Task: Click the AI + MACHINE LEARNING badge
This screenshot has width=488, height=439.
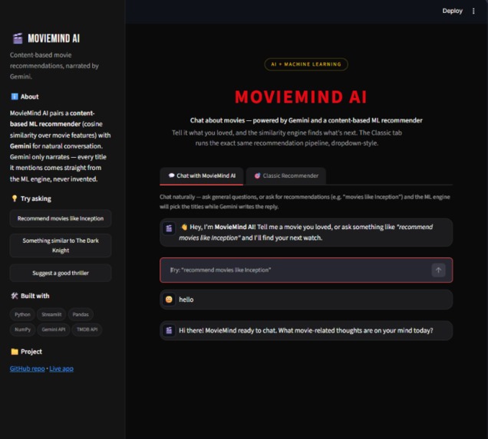Action: (x=306, y=64)
